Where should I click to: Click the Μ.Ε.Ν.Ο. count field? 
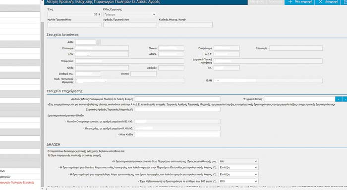point(177,122)
